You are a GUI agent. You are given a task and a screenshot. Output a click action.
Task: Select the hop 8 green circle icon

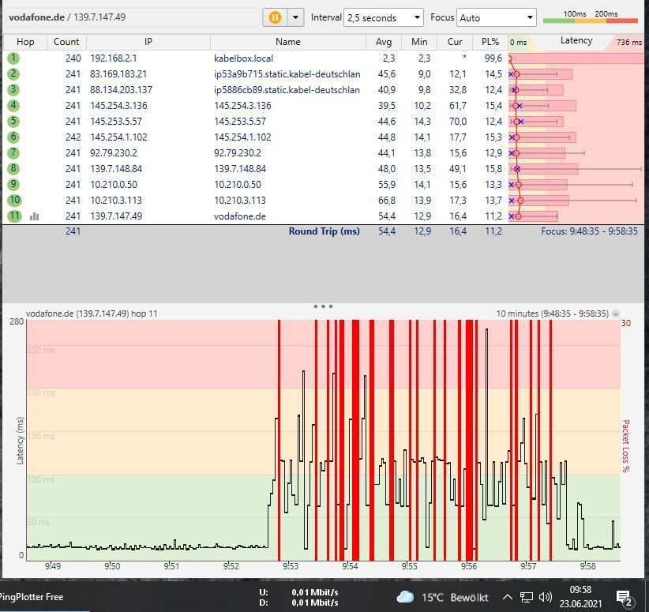(13, 168)
